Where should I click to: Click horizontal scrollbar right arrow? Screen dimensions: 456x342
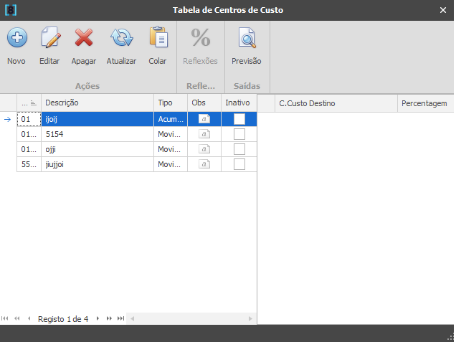(250, 319)
